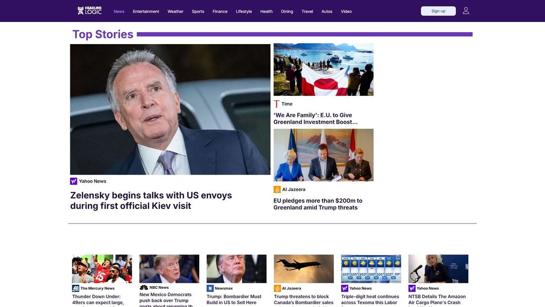Image resolution: width=545 pixels, height=307 pixels.
Task: Click the Greenland flag harbor photo
Action: 324,69
